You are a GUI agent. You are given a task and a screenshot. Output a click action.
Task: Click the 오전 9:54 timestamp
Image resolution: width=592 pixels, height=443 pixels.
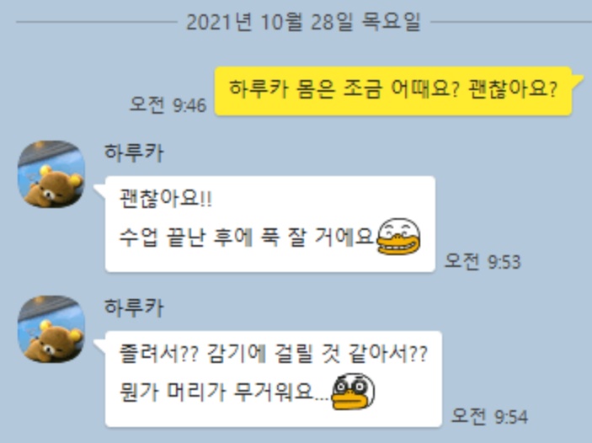point(489,416)
